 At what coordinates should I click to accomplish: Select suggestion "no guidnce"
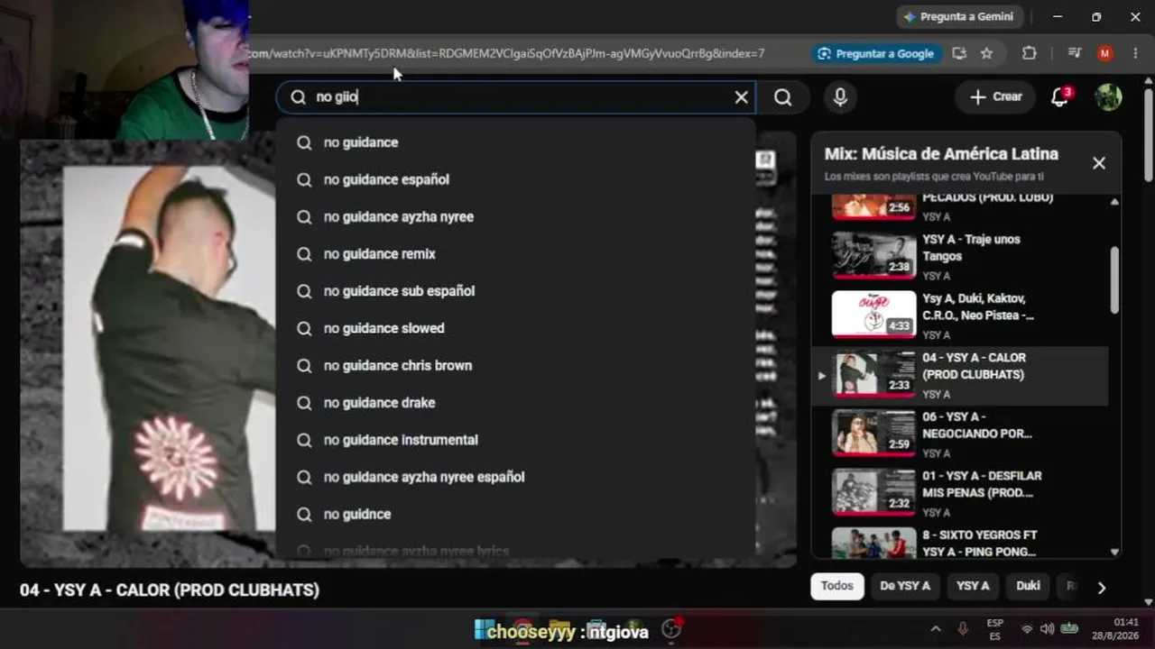coord(516,514)
